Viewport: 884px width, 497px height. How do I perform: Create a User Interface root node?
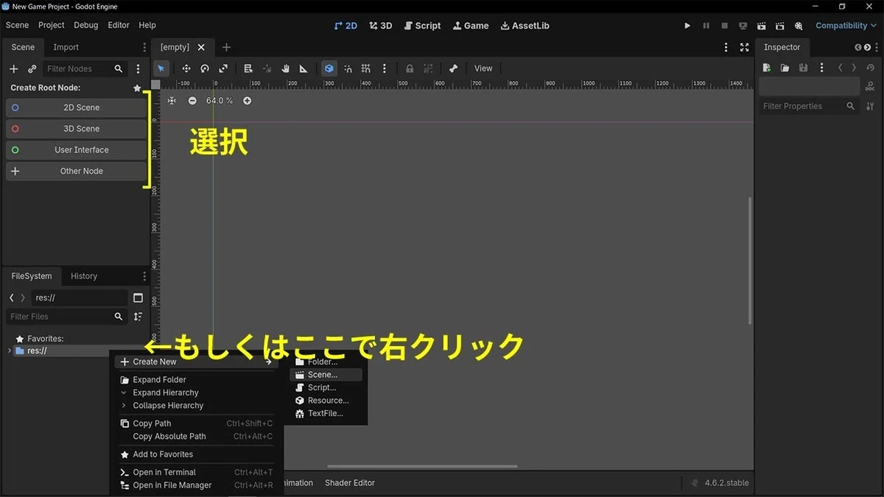pos(76,150)
